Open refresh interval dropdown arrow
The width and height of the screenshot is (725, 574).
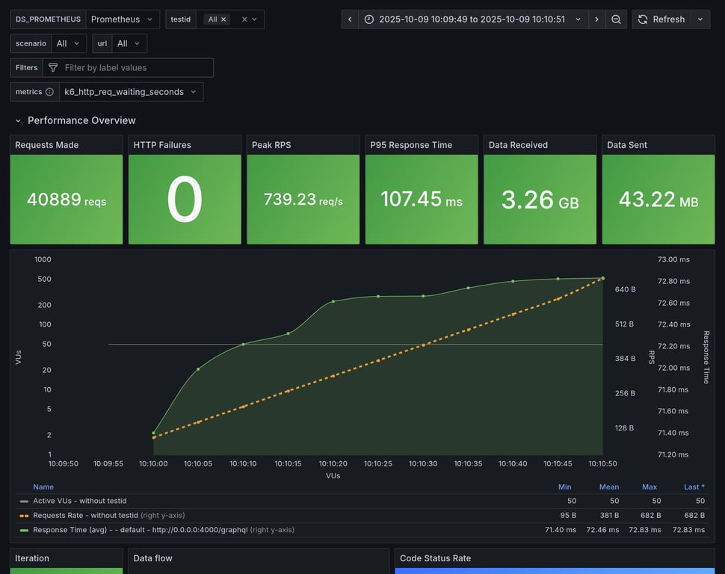tap(700, 19)
